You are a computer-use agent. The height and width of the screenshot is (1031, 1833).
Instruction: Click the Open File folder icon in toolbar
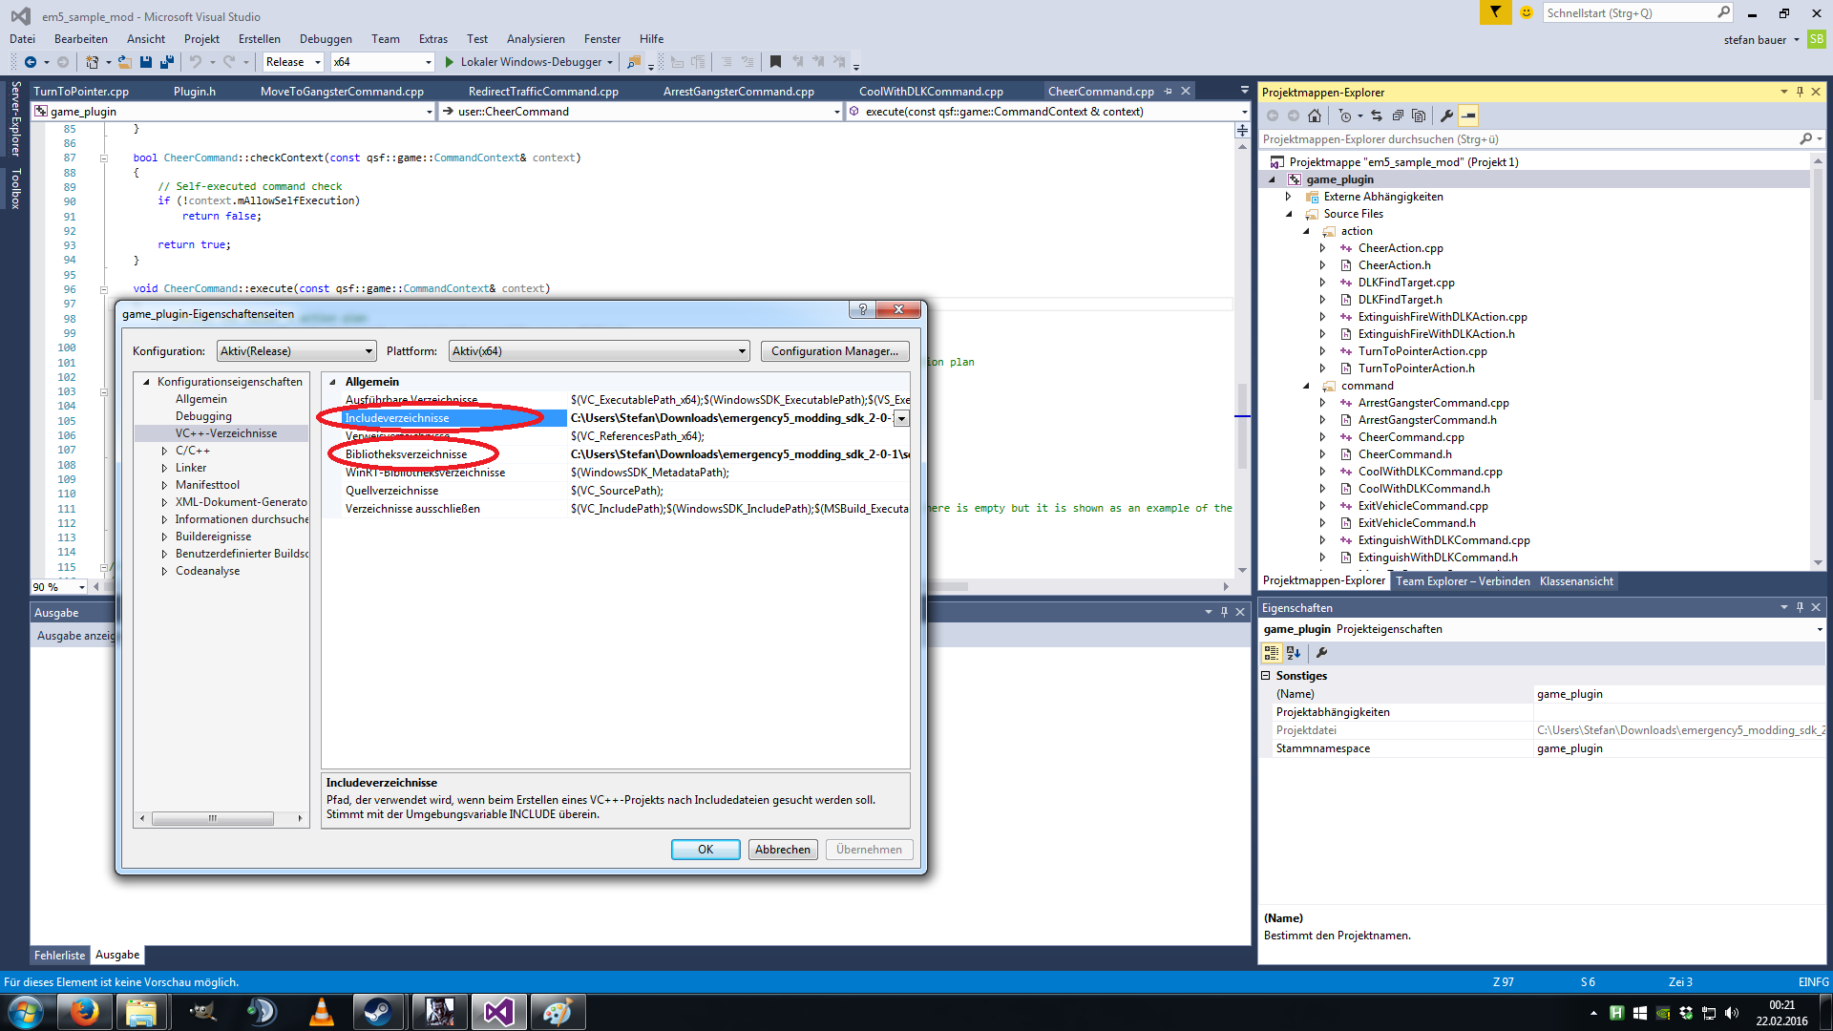(124, 62)
